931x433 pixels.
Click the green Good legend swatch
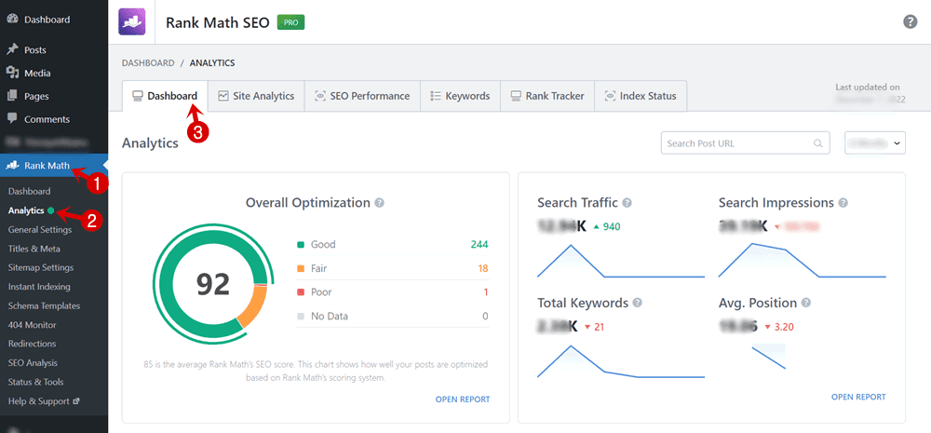click(301, 244)
